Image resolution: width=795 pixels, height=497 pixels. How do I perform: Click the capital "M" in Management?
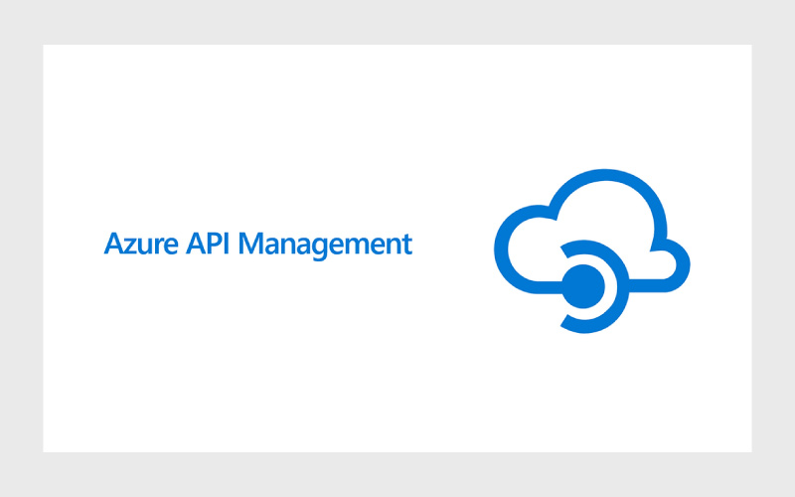click(x=250, y=244)
